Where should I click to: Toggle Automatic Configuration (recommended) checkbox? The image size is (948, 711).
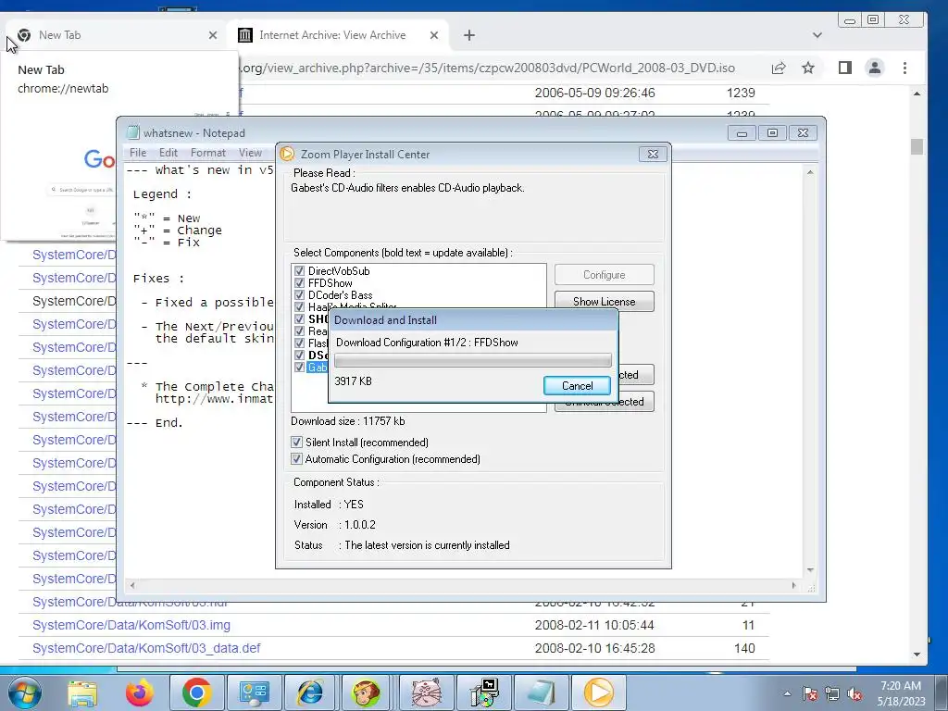(297, 459)
